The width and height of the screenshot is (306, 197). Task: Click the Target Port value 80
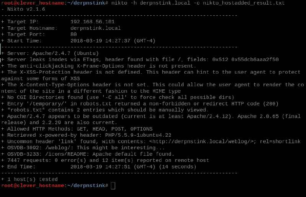73,34
